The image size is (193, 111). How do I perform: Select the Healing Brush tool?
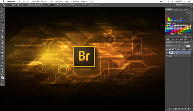(x=2, y=31)
